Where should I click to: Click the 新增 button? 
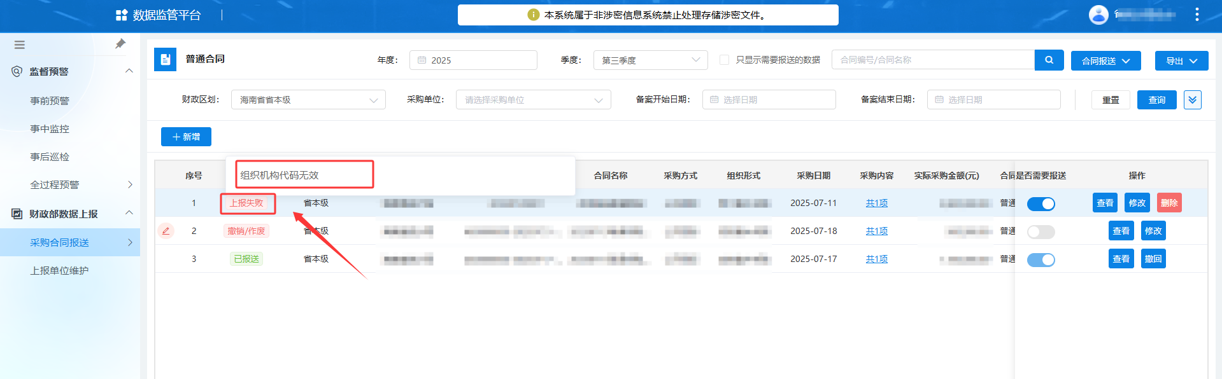[186, 137]
